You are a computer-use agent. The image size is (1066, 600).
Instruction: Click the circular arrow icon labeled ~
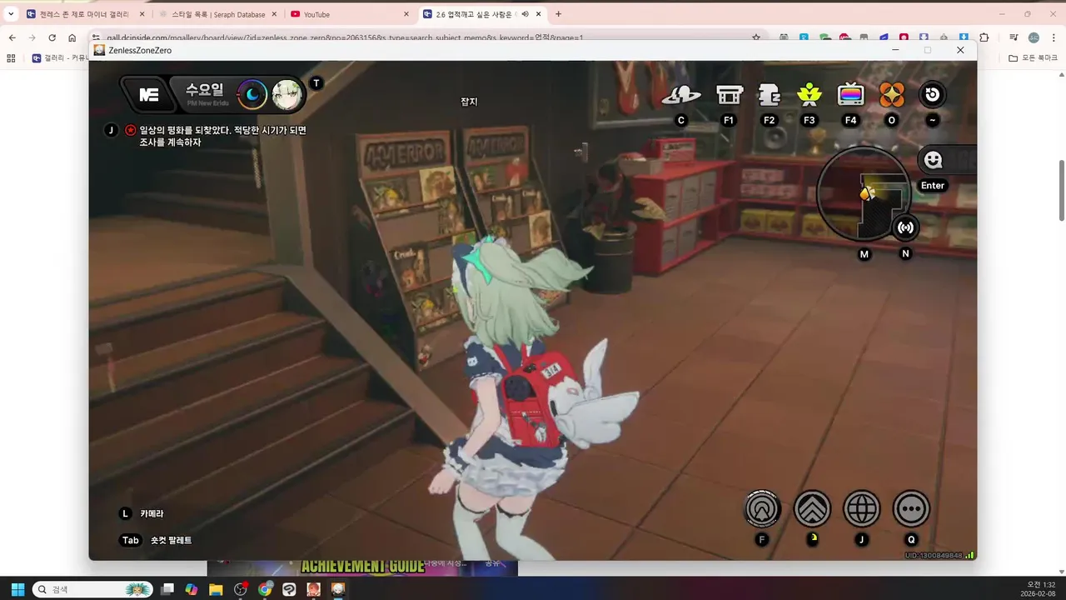pos(932,94)
